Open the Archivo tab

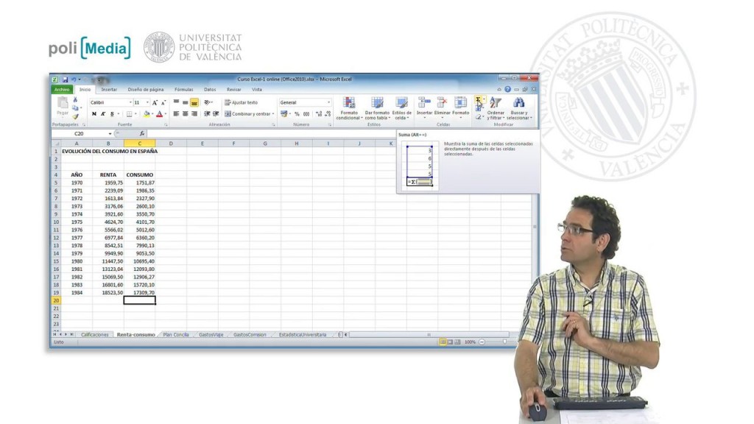[62, 89]
